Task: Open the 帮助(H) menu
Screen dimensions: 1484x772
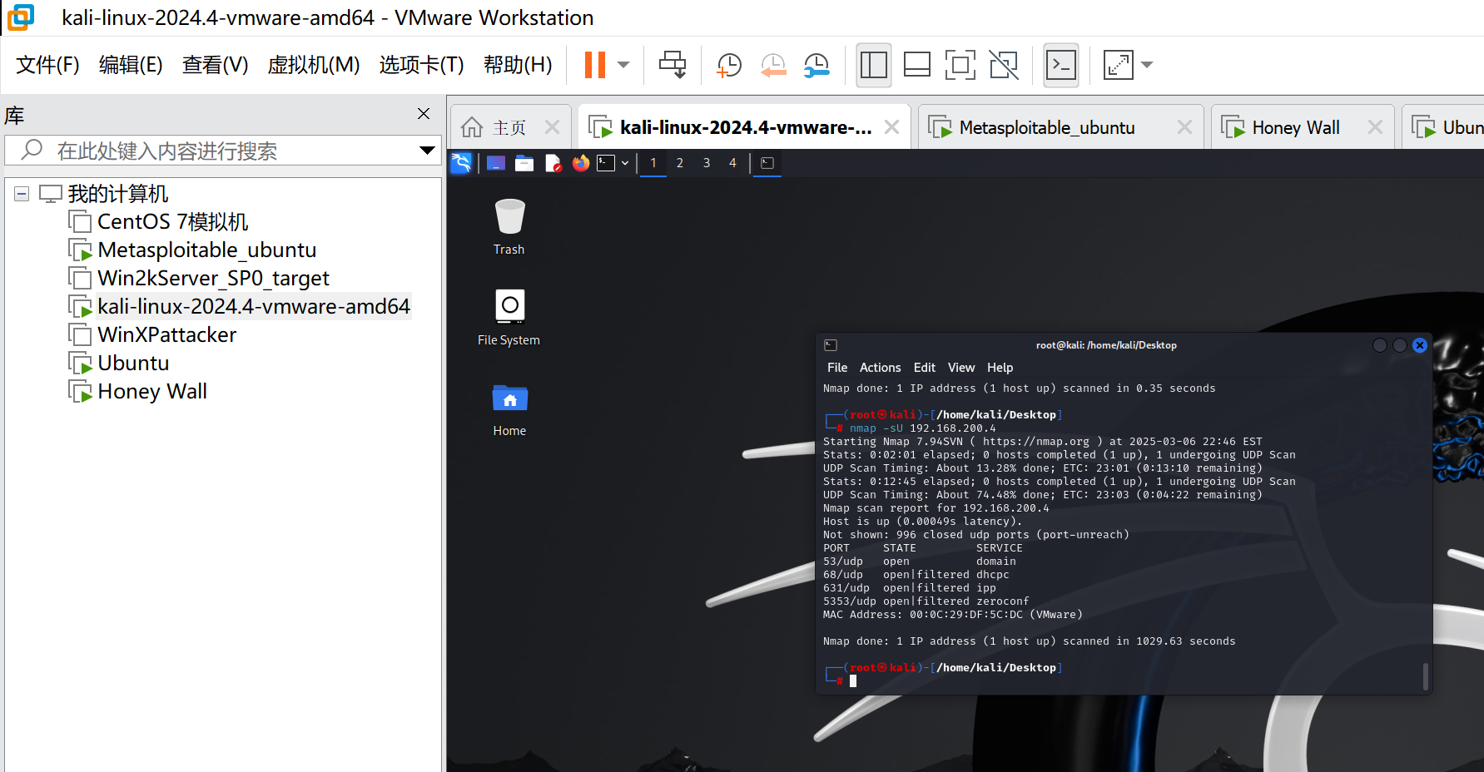Action: (518, 65)
